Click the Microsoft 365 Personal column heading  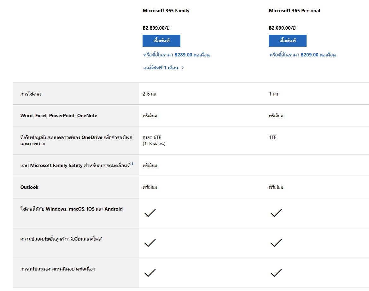click(294, 11)
